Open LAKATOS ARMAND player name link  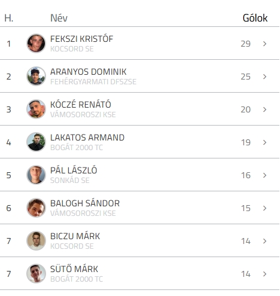click(x=87, y=138)
